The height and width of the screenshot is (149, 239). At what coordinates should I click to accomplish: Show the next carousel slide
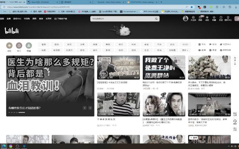point(90,108)
